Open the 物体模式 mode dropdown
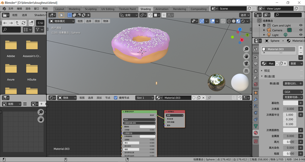 [62, 21]
